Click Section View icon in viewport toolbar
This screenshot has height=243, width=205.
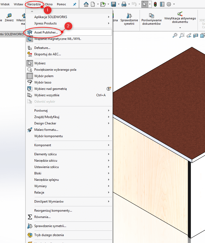click(x=196, y=35)
